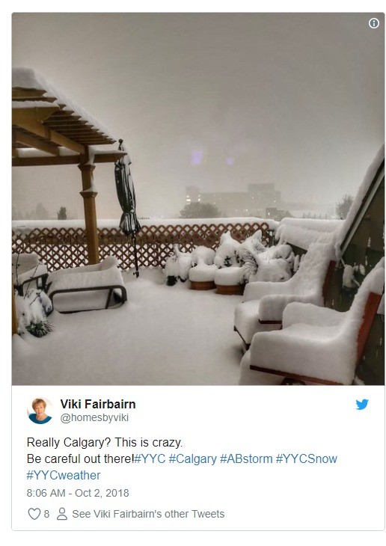Click the 8:06 AM - Oct 2, 2018 timestamp
The height and width of the screenshot is (546, 386).
(78, 493)
